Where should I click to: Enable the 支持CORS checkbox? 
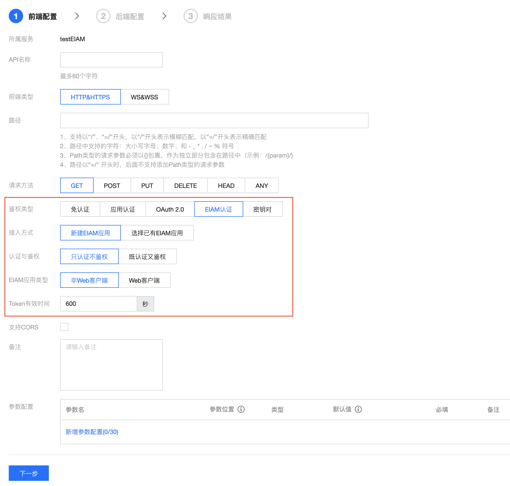click(x=64, y=327)
